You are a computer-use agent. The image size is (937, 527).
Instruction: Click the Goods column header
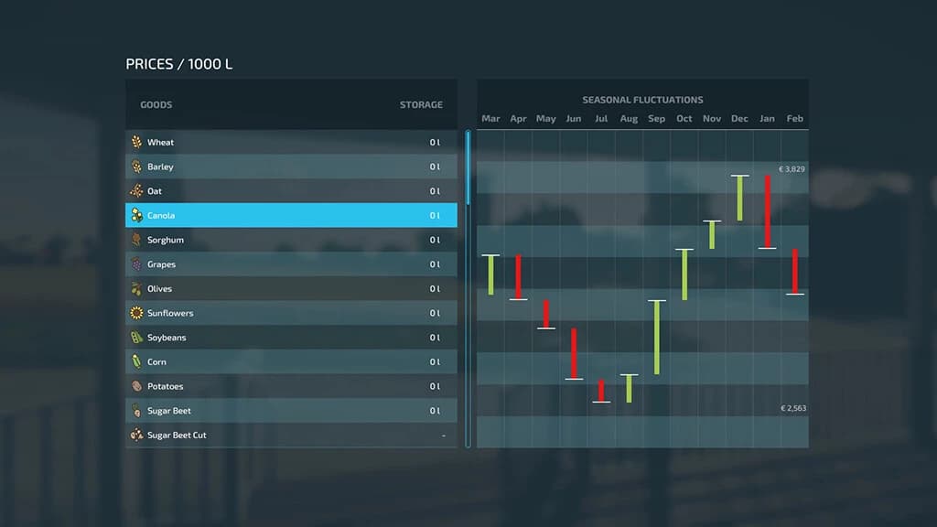pyautogui.click(x=156, y=104)
